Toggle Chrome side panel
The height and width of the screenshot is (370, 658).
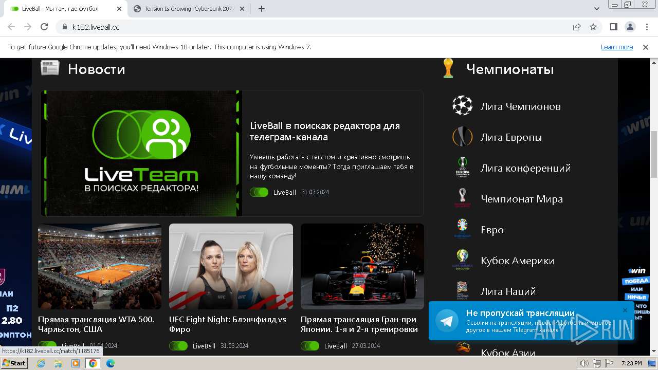point(614,27)
